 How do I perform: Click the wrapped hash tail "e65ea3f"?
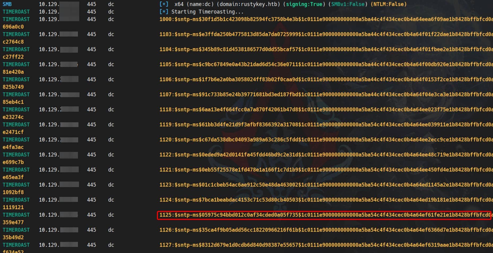(13, 177)
